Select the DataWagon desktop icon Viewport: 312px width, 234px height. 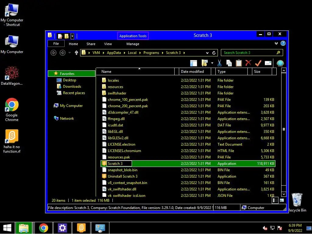click(x=12, y=76)
